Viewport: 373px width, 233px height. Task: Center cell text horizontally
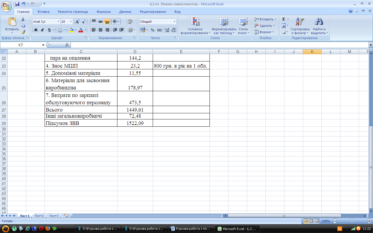(x=100, y=30)
